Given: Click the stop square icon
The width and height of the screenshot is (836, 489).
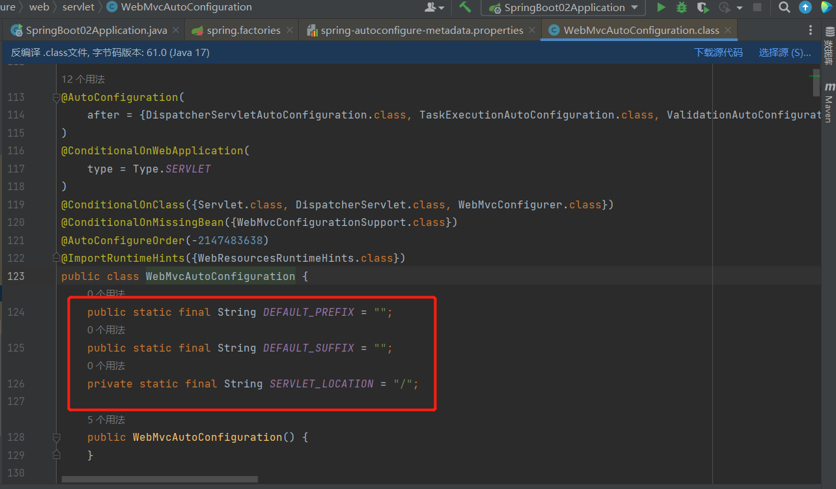Looking at the screenshot, I should click(x=757, y=7).
